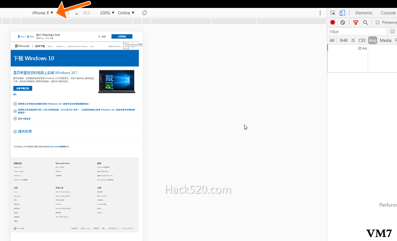Activate the inspect element picker icon

tap(332, 13)
